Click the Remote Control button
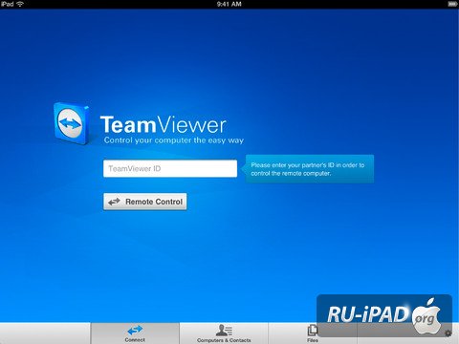Screen dimensions: 459x344 pyautogui.click(x=145, y=202)
